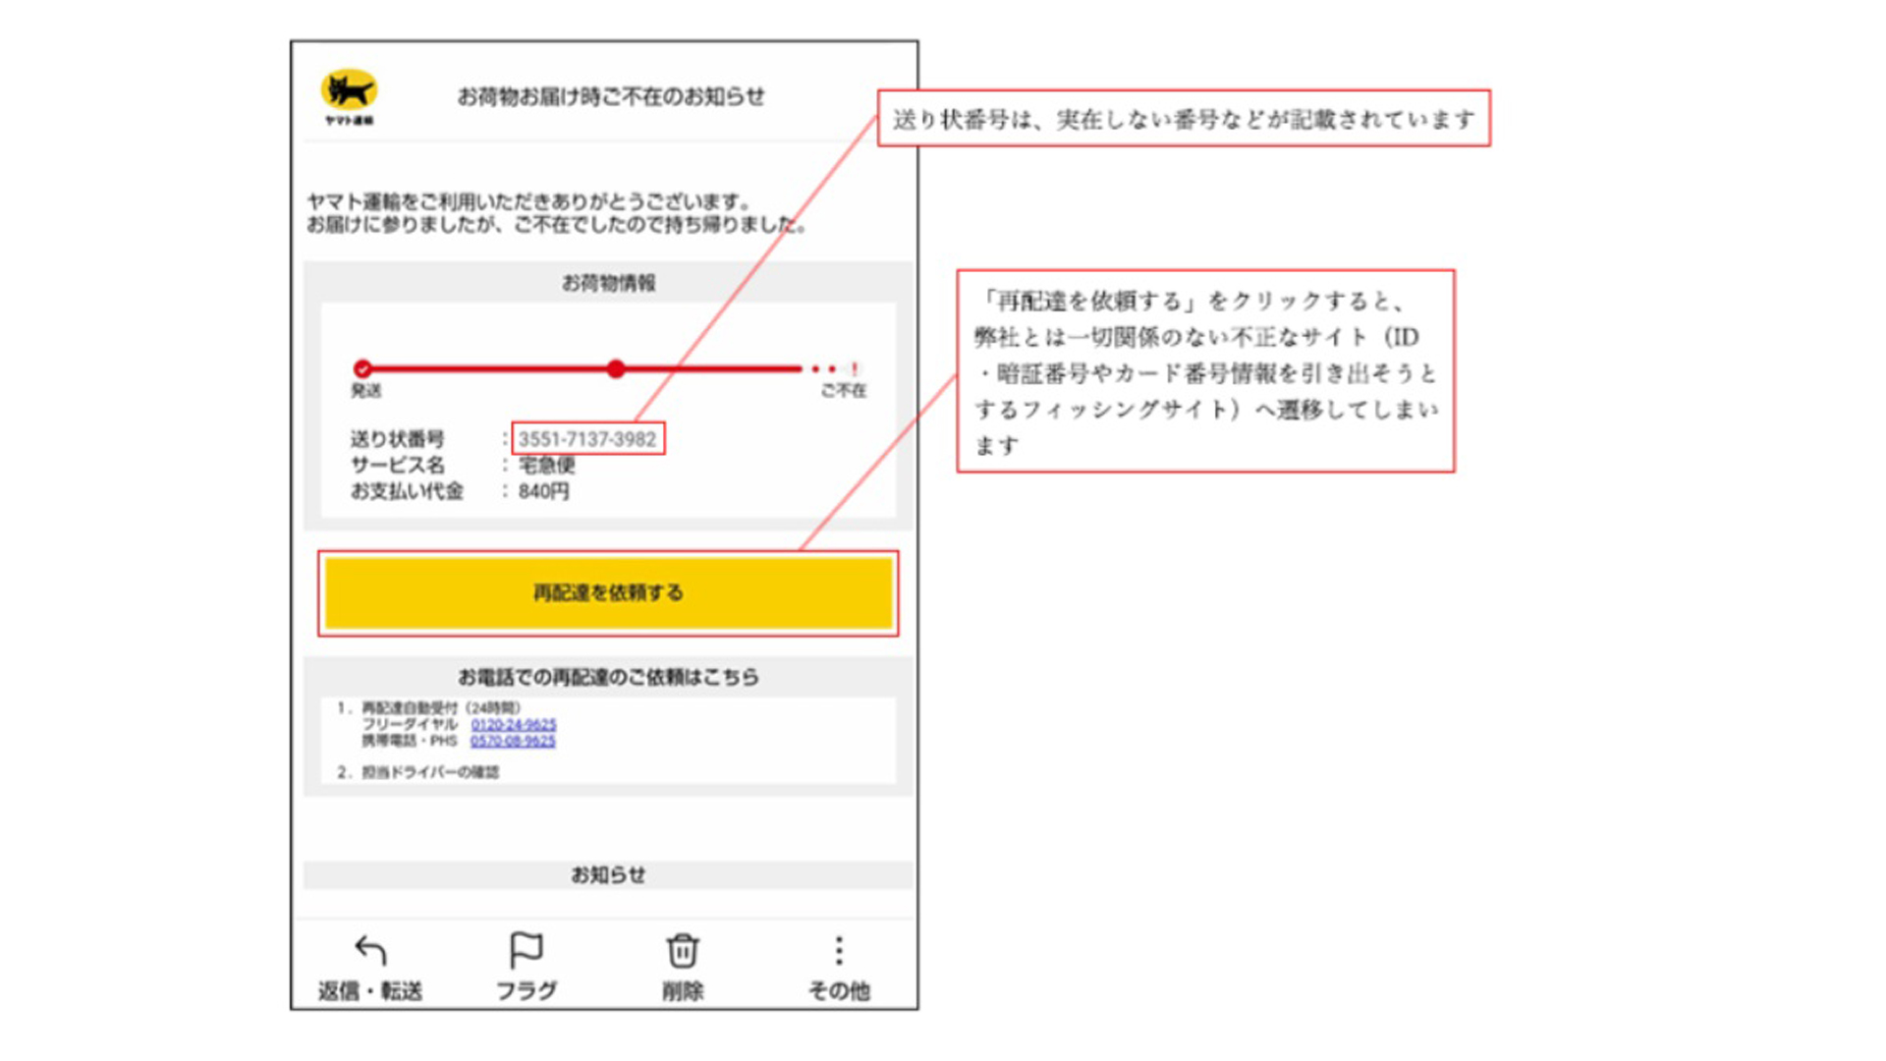Click the middle dot on delivery progress bar

point(616,369)
